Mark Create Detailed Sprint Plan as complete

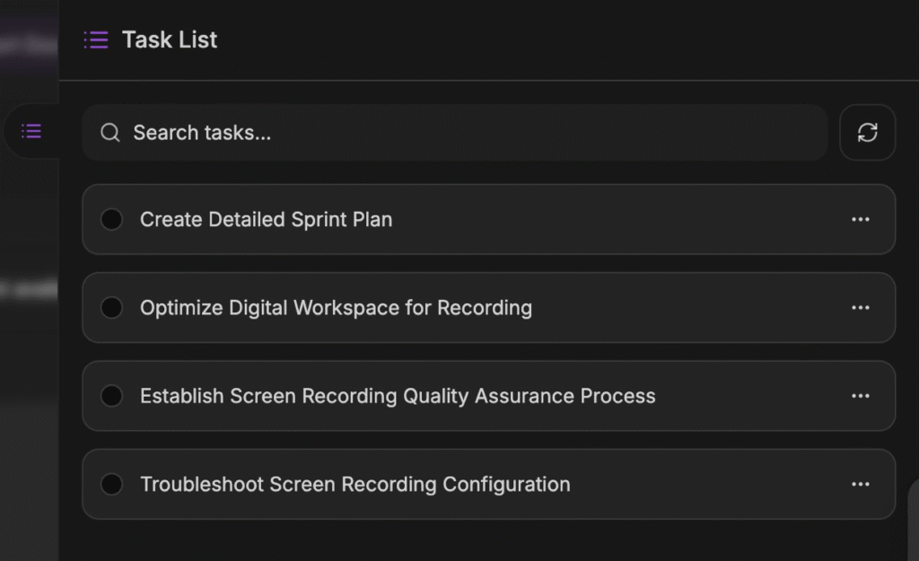(x=111, y=220)
